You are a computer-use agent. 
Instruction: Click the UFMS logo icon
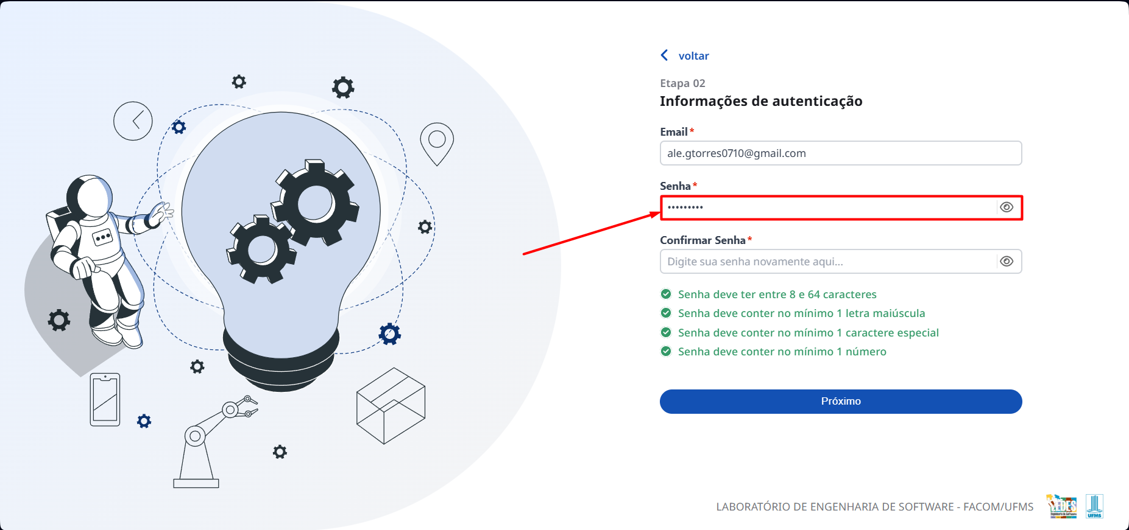pos(1094,506)
